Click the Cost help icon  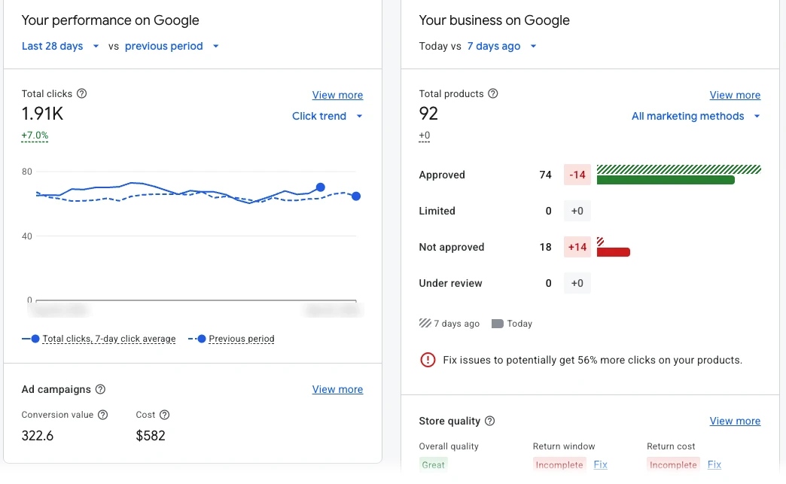click(164, 415)
